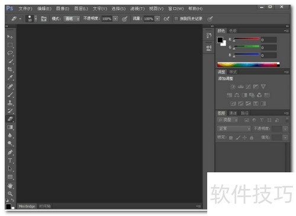Toggle lock all padlock in Layers
This screenshot has height=216, width=296.
tap(252, 138)
